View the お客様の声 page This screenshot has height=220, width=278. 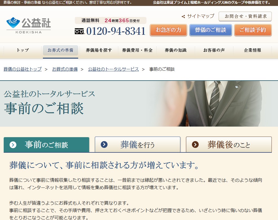point(214,50)
